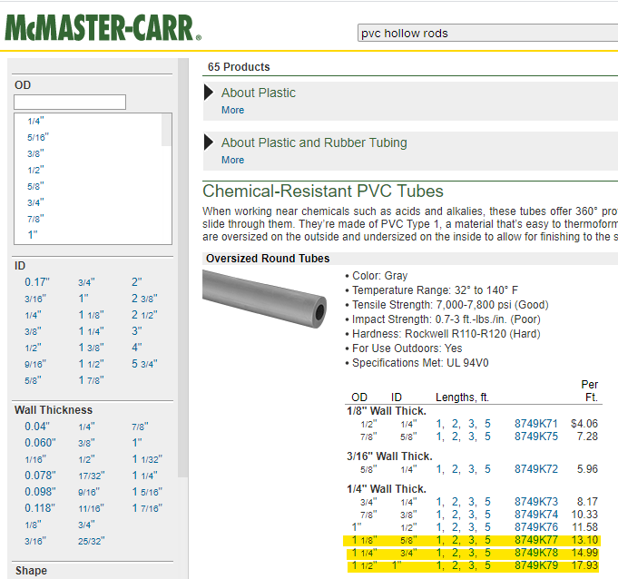Open highlighted part number 8749K78
Viewport: 618px width, 579px height.
(536, 553)
